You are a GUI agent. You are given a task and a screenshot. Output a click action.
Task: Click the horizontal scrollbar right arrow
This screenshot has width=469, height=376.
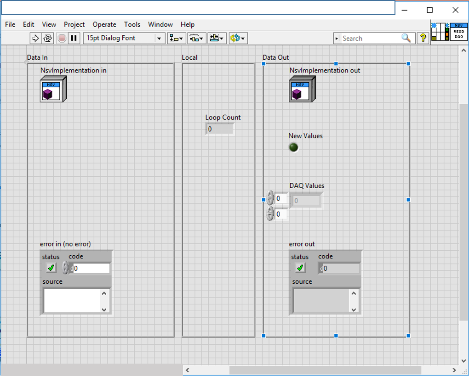pos(454,370)
